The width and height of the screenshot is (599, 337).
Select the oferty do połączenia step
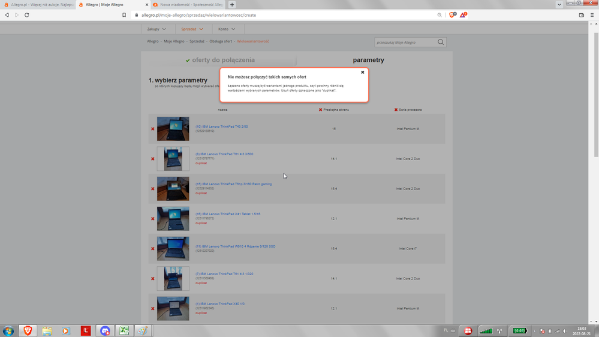(222, 60)
